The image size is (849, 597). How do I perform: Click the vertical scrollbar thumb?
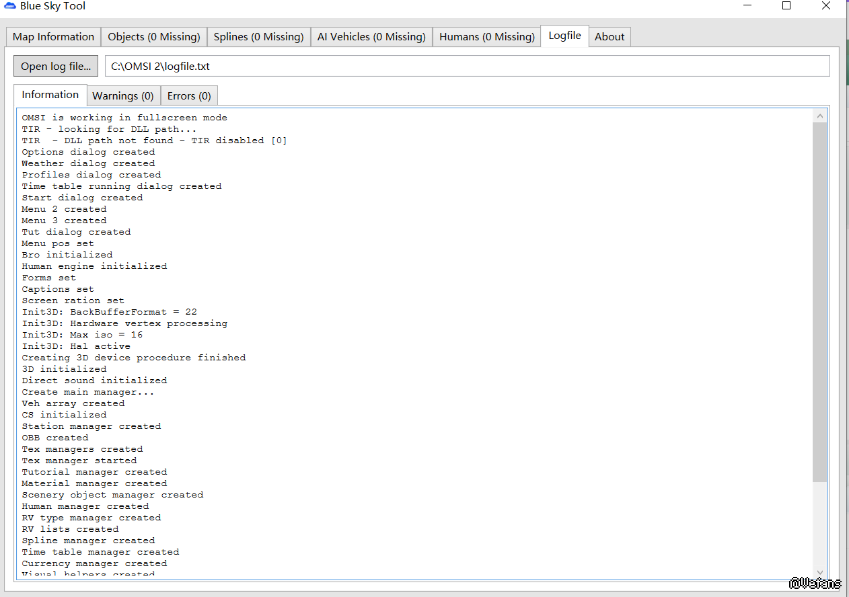[819, 303]
